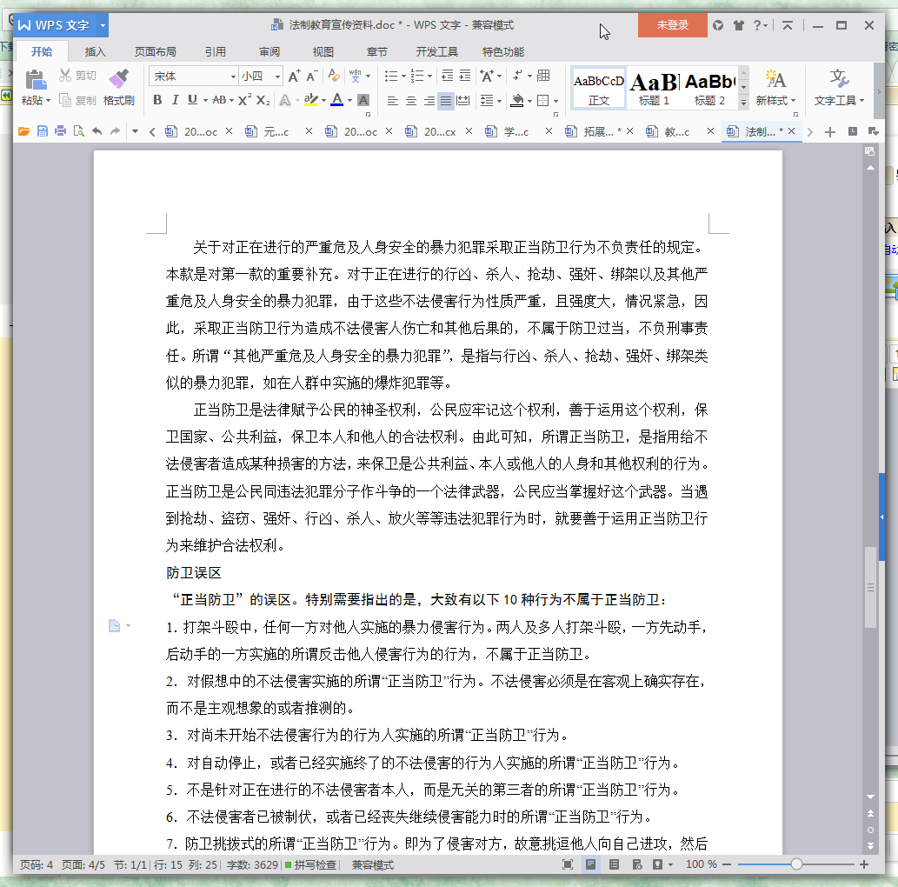The width and height of the screenshot is (898, 887).
Task: Click paragraph shading paint bucket icon
Action: click(x=517, y=101)
